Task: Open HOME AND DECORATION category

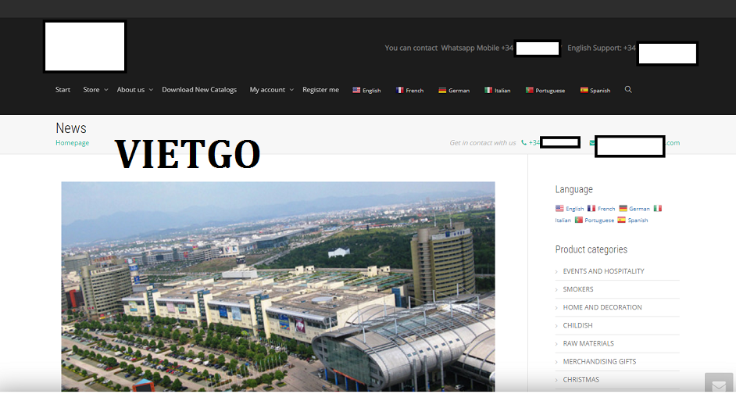Action: pyautogui.click(x=602, y=307)
